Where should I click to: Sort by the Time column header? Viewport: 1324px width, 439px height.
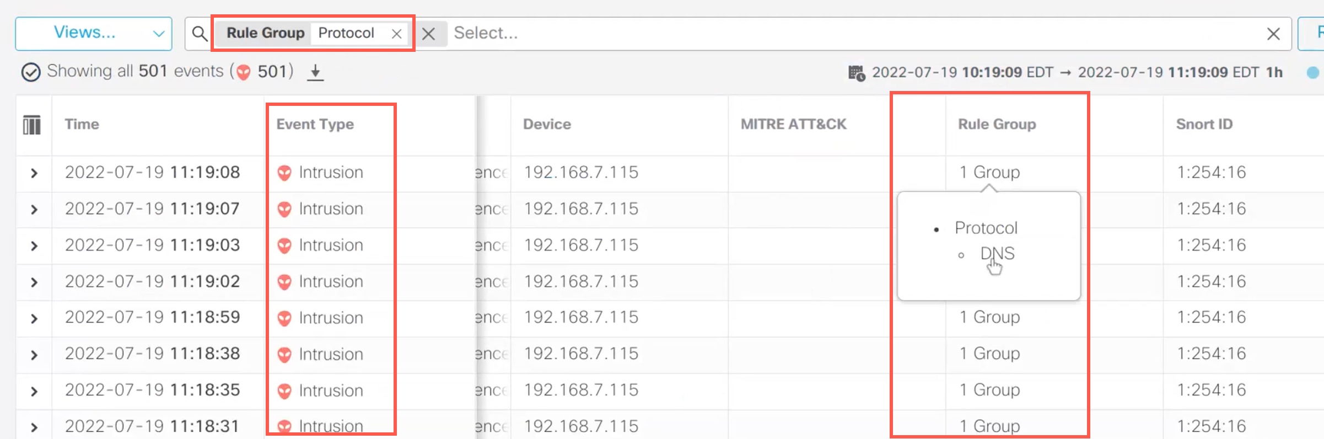pos(82,125)
